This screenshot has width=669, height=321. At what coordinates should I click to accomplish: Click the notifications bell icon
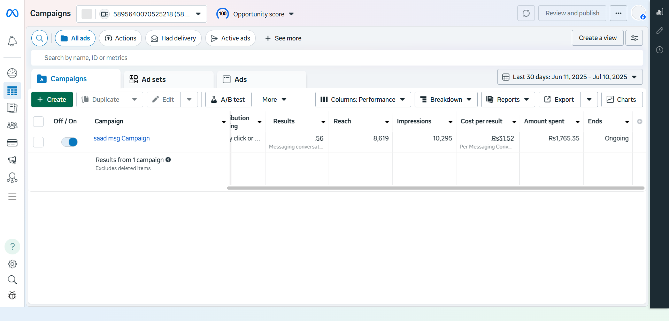click(12, 41)
